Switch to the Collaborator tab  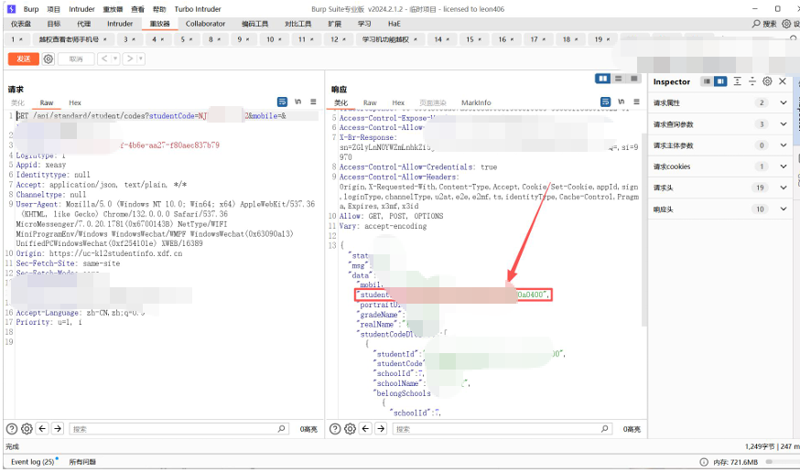click(205, 24)
